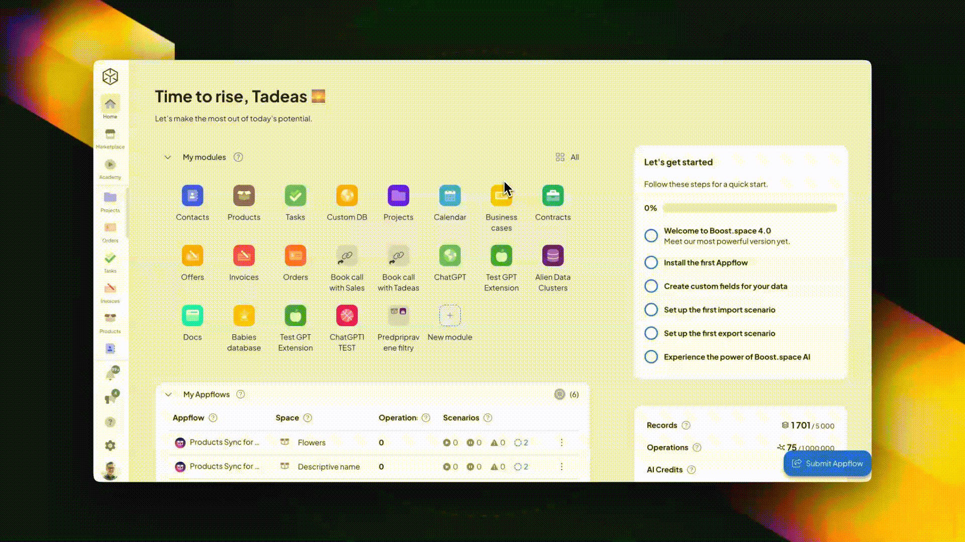Collapse the My Appflows section

click(168, 394)
